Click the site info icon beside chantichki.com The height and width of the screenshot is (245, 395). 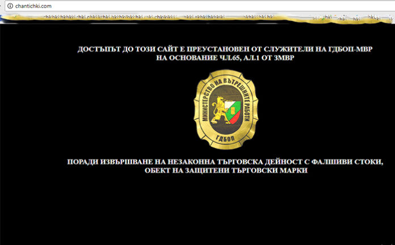10,6
